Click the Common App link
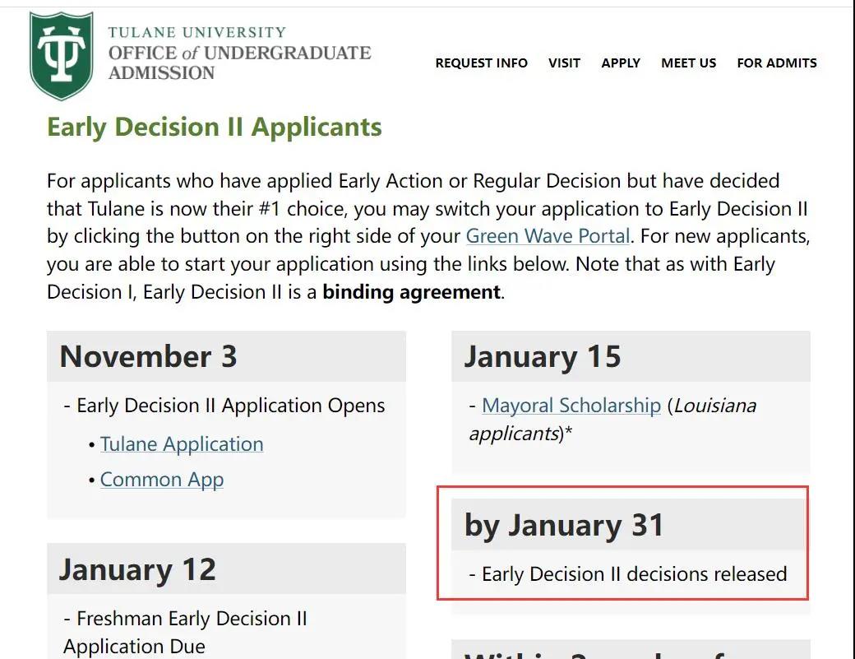Image resolution: width=855 pixels, height=659 pixels. click(x=162, y=480)
